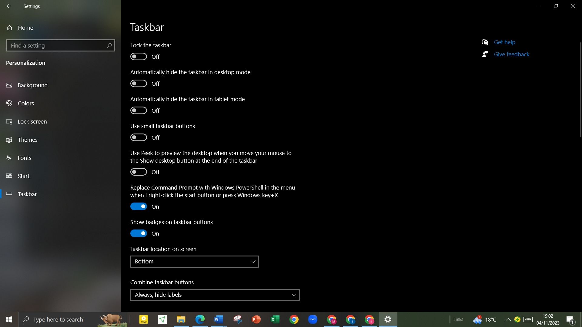Open the Start settings page
Screen dimensions: 582x327
[x=23, y=176]
